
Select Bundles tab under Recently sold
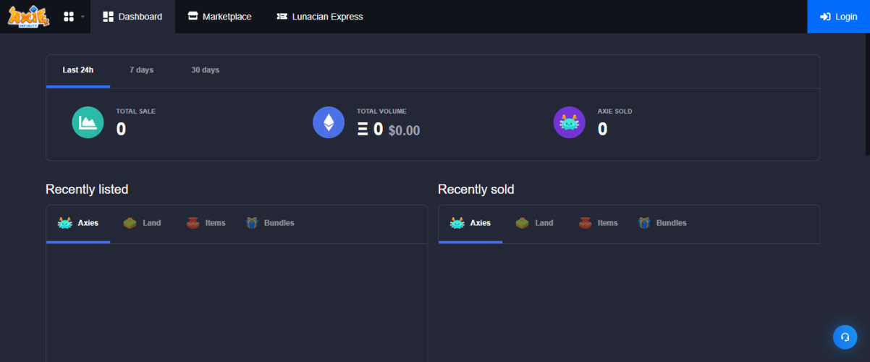(662, 223)
